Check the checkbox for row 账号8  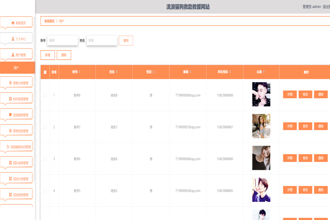(x=45, y=95)
